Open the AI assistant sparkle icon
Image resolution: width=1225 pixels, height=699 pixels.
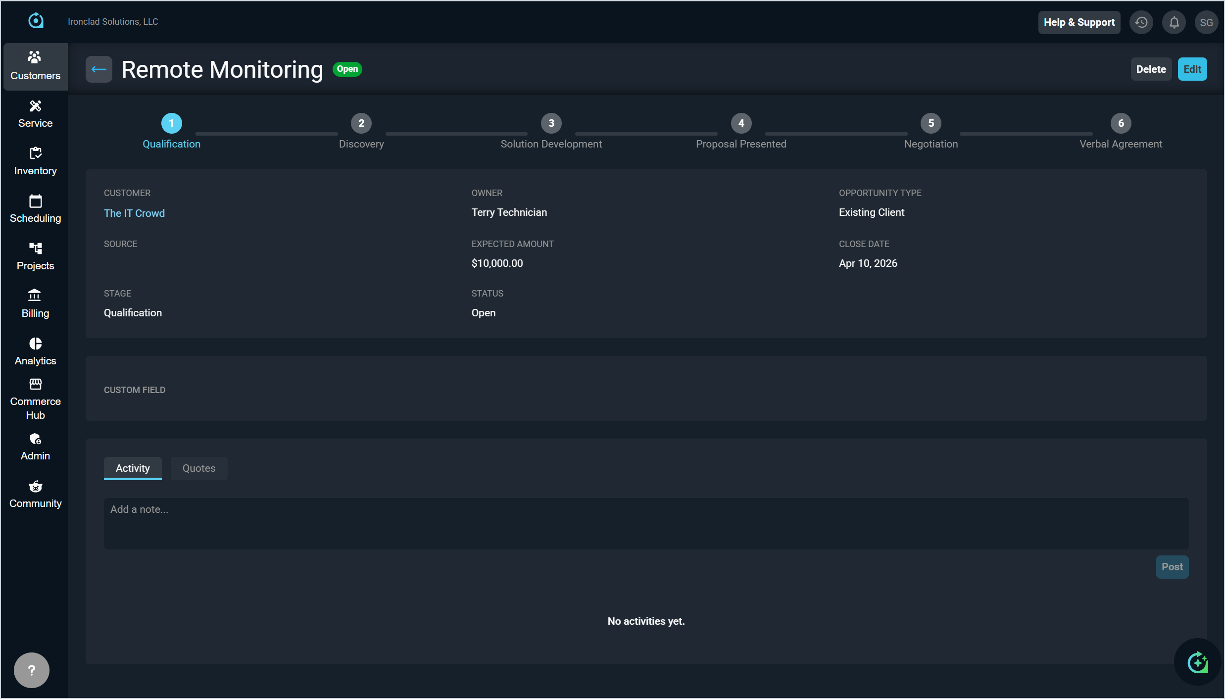coord(1198,662)
